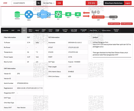Click IP AMS value 172.29.93.126
The height and width of the screenshot is (111, 134).
coord(73,52)
